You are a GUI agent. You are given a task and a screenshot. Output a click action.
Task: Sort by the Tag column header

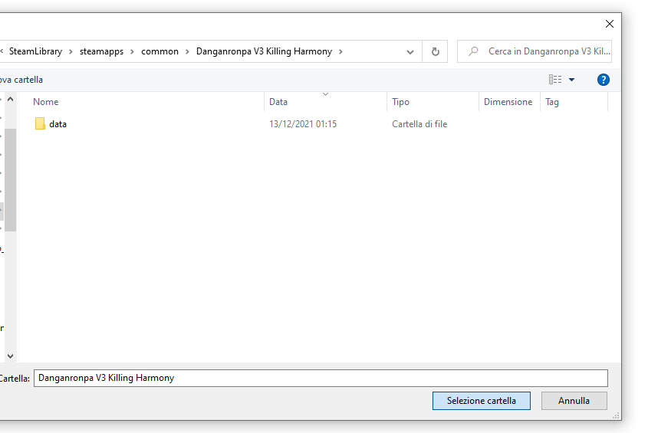coord(552,102)
